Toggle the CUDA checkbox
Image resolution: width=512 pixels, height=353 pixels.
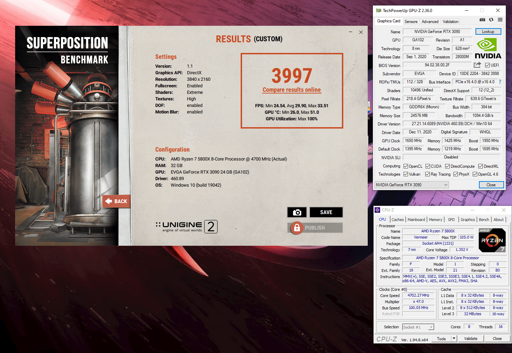click(x=428, y=166)
